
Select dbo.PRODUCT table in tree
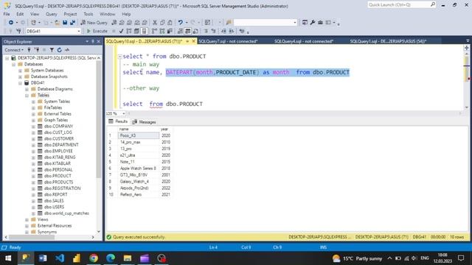point(58,176)
